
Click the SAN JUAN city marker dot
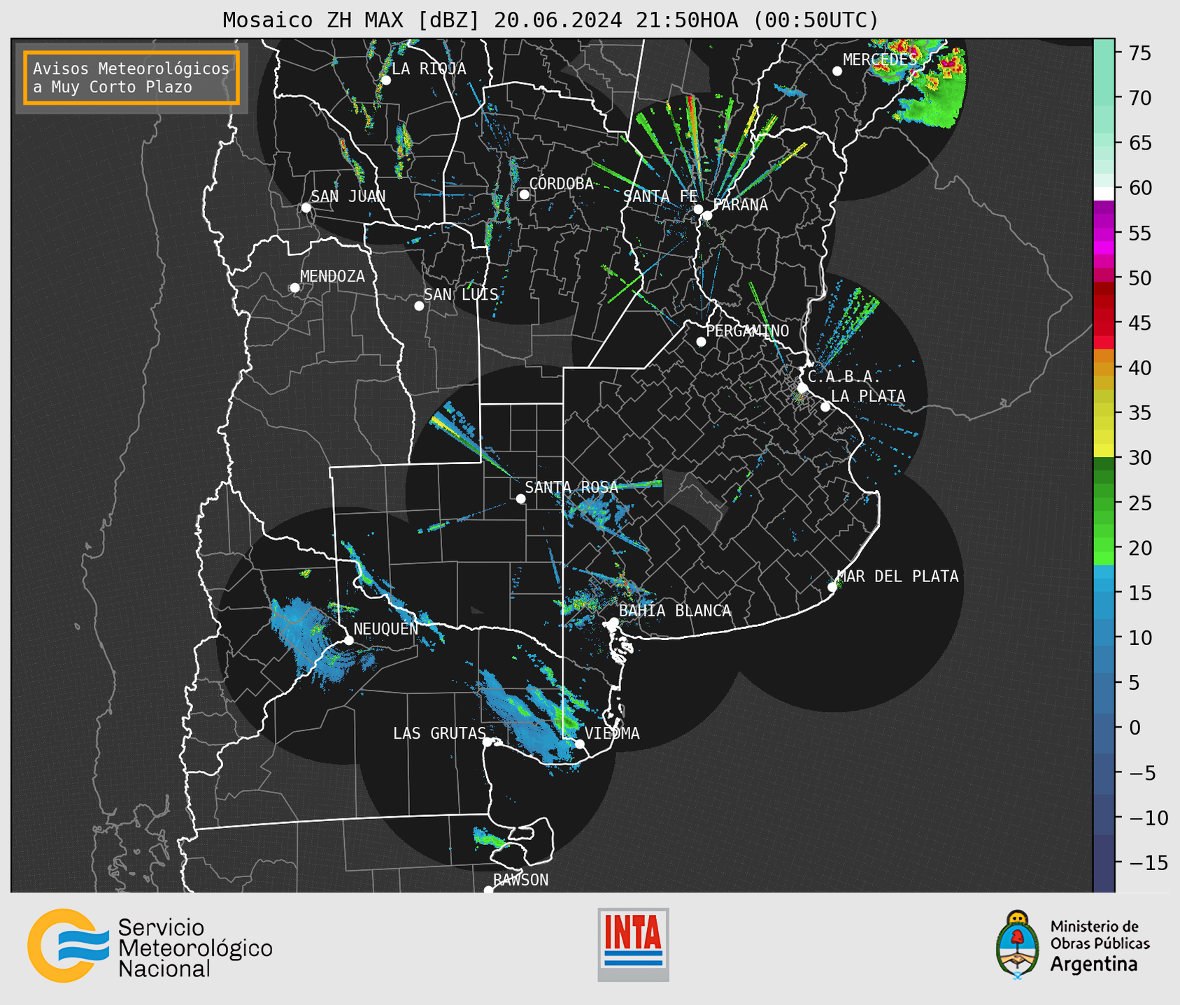pos(306,208)
